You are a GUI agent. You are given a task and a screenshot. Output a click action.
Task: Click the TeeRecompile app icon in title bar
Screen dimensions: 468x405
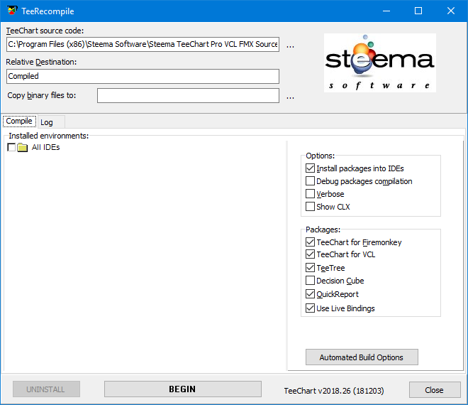point(12,11)
